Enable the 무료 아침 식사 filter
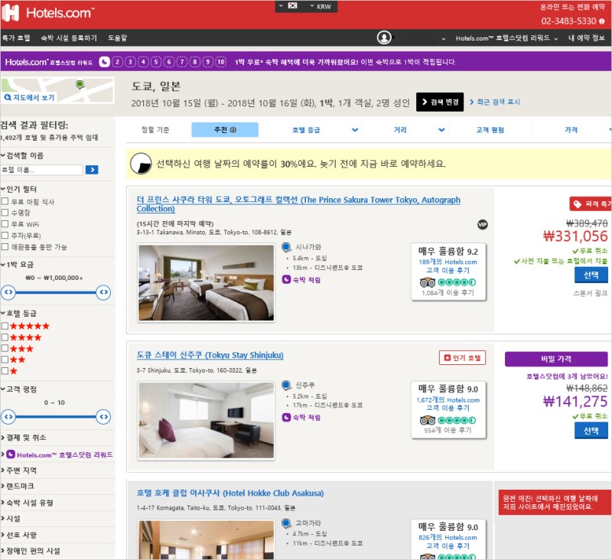Screen dimensions: 612x560 [x=5, y=201]
